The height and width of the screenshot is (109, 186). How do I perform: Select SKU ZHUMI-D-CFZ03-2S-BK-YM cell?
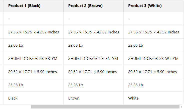pos(33,59)
